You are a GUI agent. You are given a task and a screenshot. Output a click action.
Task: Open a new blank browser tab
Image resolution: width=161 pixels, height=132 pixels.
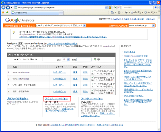click(x=61, y=13)
